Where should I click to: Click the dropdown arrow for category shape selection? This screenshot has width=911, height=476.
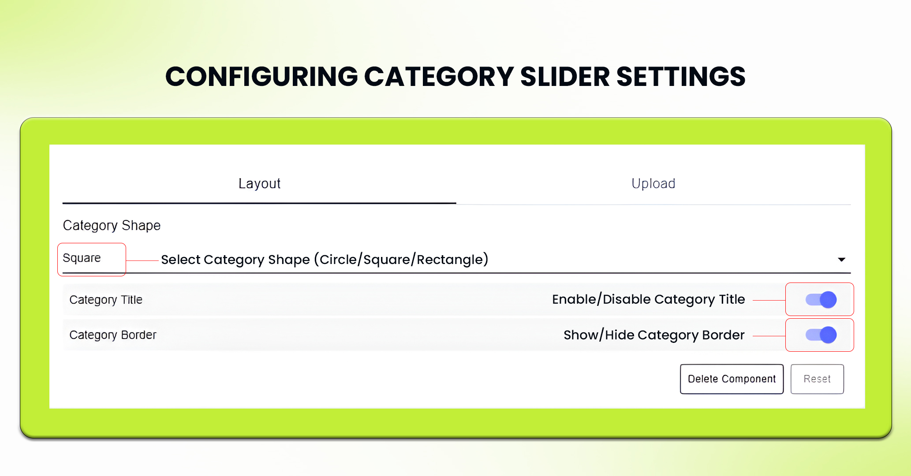click(842, 260)
